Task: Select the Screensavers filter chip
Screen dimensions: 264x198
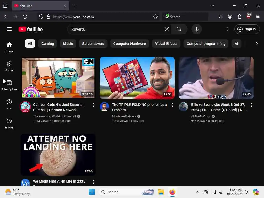Action: pos(93,44)
